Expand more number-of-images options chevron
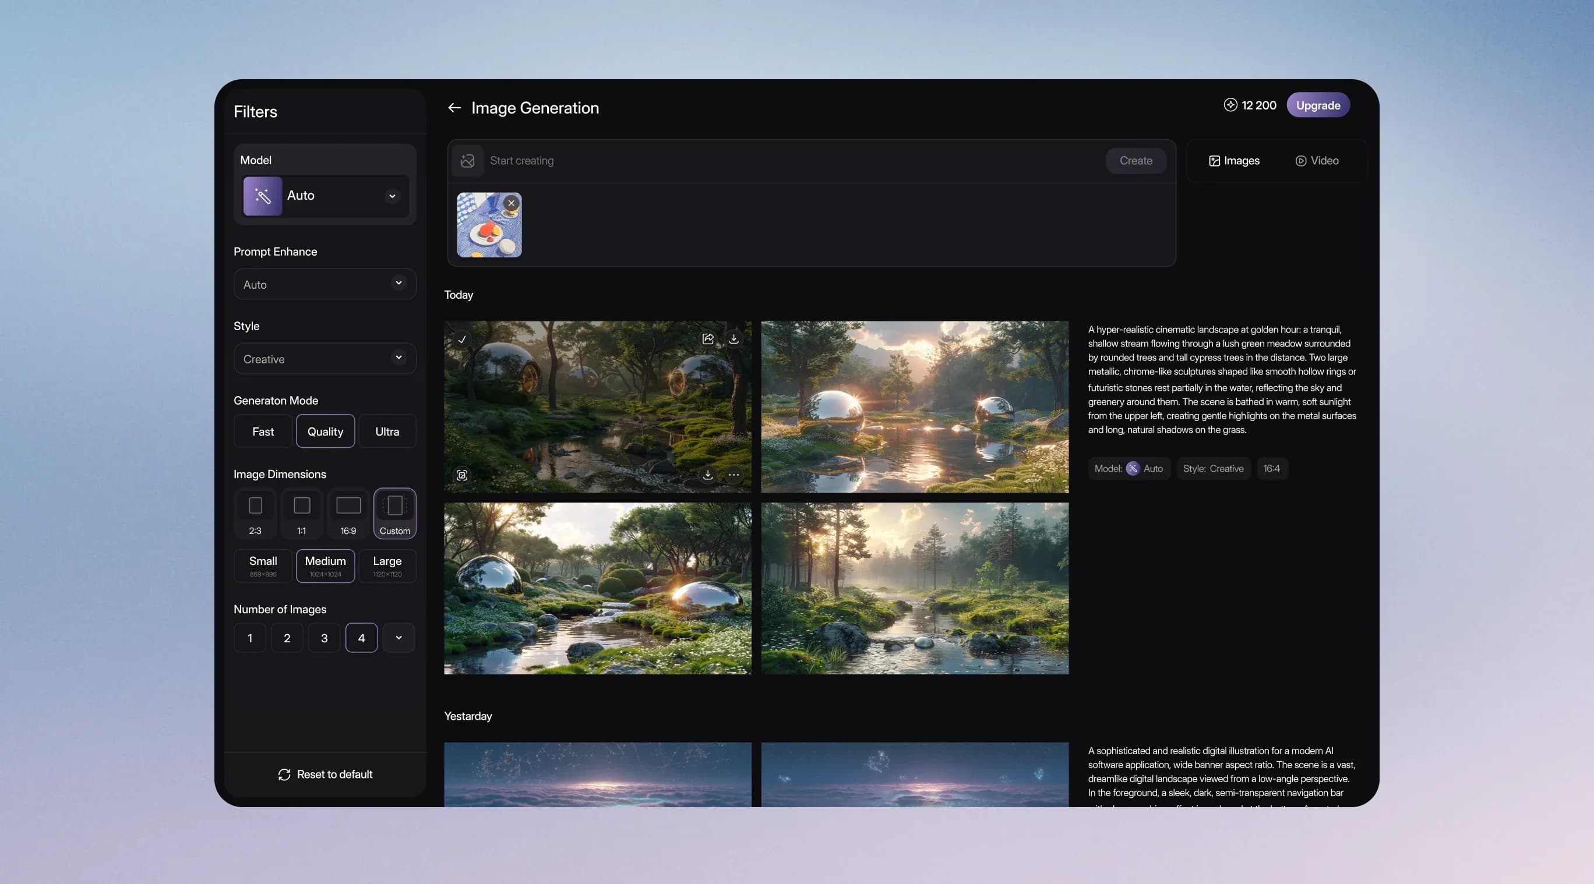 [398, 638]
